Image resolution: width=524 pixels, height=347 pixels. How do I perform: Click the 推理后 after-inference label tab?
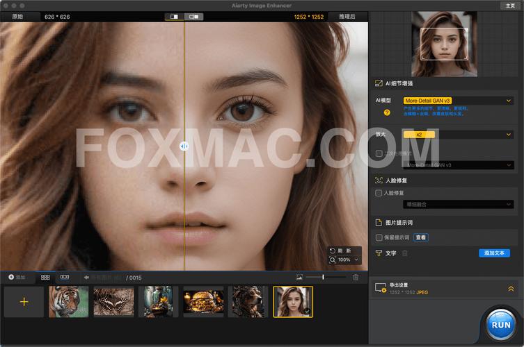347,17
